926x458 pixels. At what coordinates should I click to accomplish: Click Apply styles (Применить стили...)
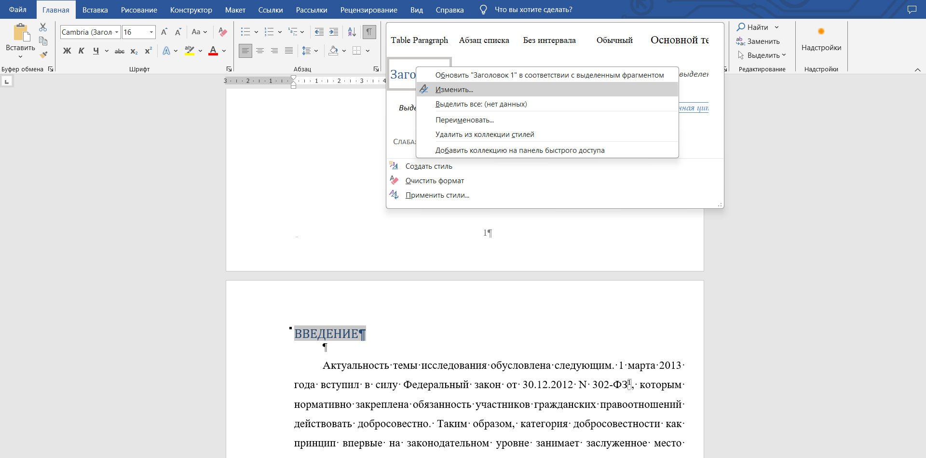point(437,195)
